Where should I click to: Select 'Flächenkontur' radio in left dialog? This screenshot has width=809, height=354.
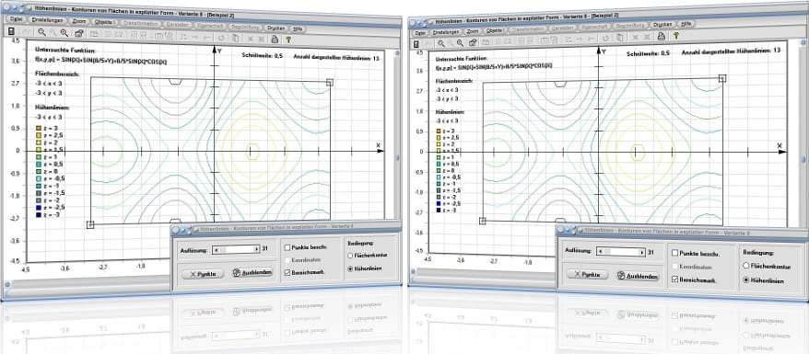pos(351,256)
